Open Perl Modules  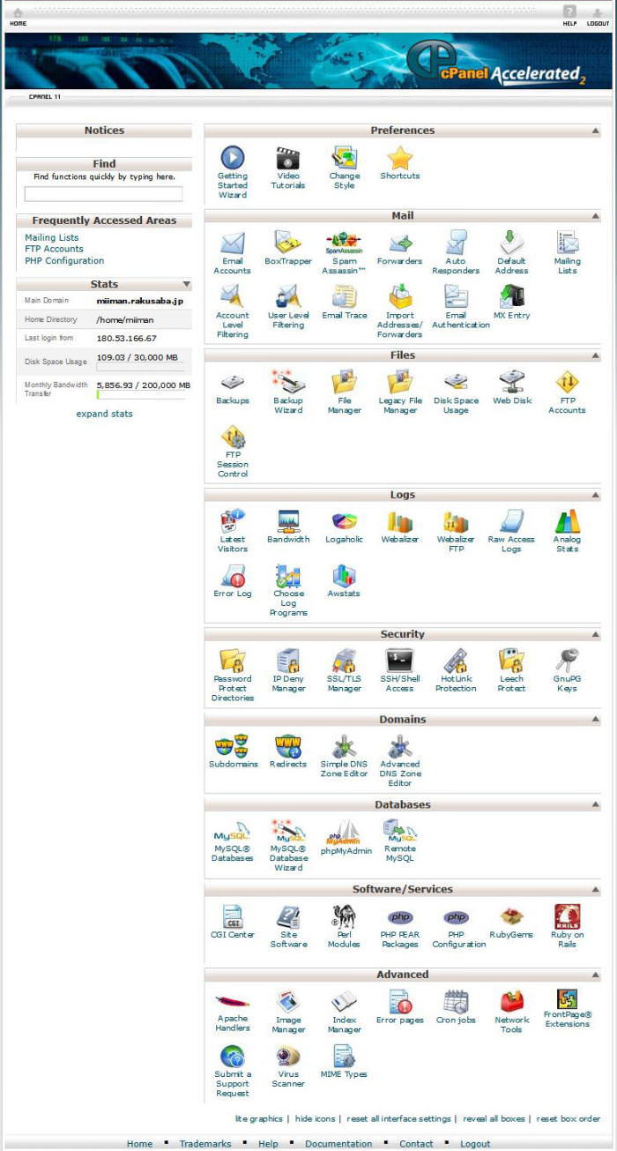click(x=344, y=916)
